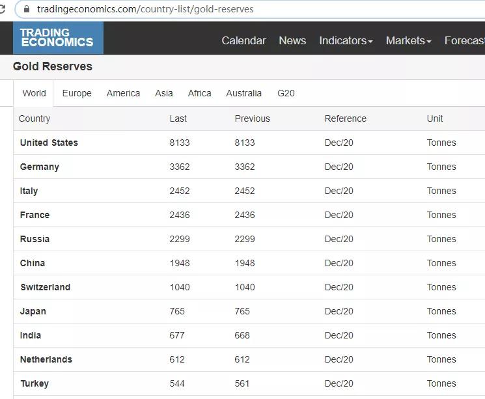This screenshot has height=399, width=485.
Task: Click Russia Previous value 2299
Action: point(245,239)
